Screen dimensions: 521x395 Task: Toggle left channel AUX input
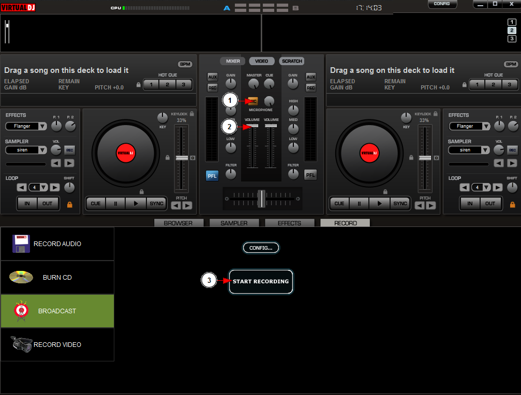pyautogui.click(x=212, y=77)
